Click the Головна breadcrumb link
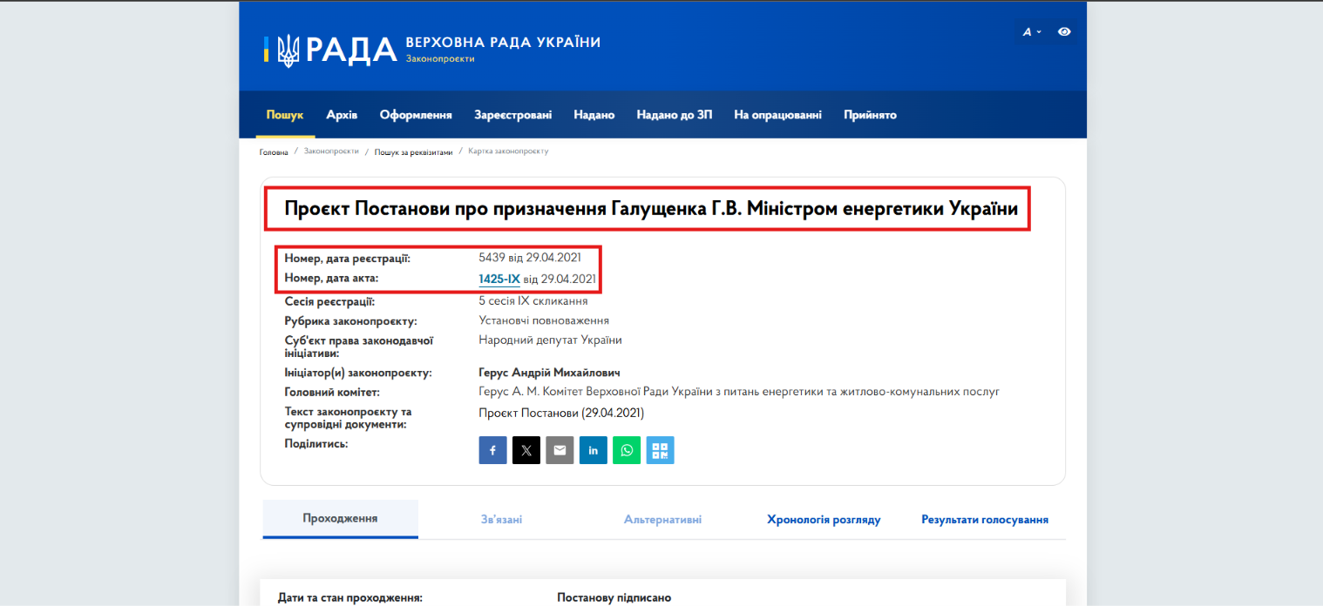The height and width of the screenshot is (606, 1323). [274, 151]
